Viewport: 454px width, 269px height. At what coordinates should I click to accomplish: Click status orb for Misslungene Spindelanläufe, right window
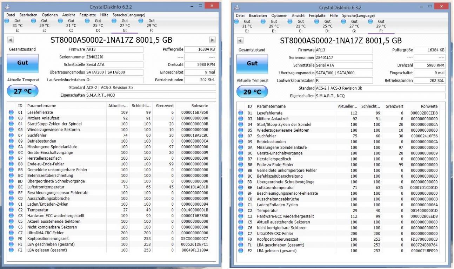coord(241,147)
